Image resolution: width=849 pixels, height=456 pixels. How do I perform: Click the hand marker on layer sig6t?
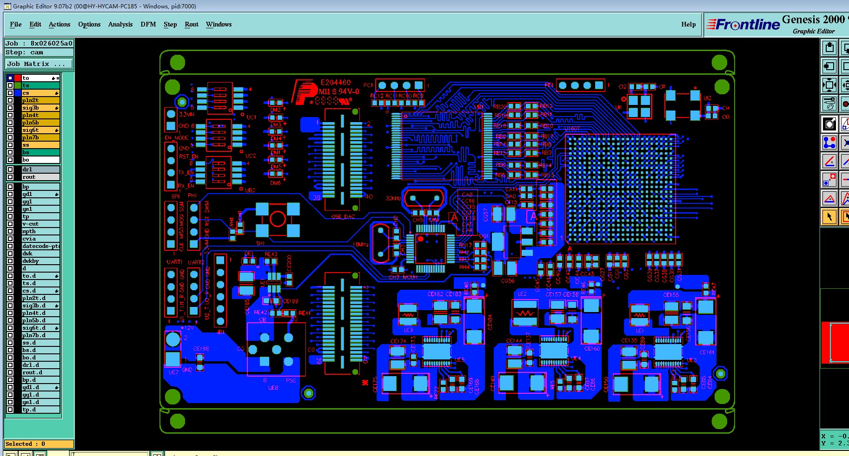(x=56, y=130)
